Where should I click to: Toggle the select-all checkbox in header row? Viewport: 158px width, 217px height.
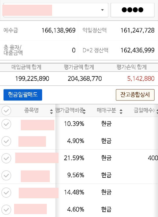6,111
